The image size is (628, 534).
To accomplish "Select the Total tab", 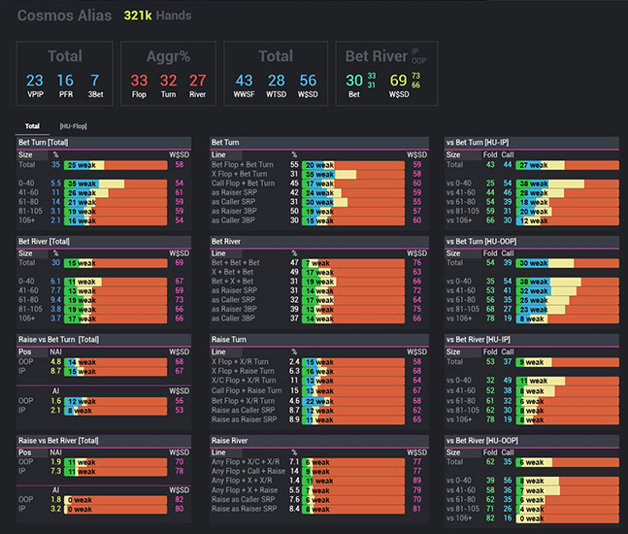I will pos(32,125).
